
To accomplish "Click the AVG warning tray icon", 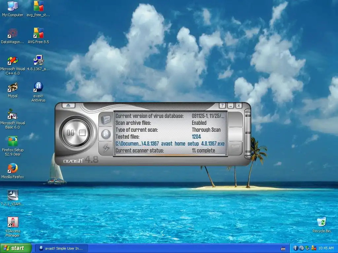I will [314, 248].
